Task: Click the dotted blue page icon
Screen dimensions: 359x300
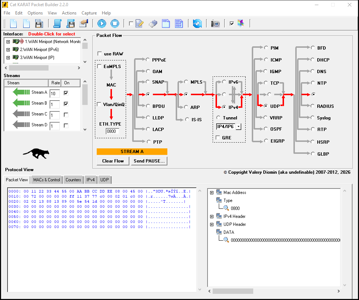Action: [x=166, y=24]
